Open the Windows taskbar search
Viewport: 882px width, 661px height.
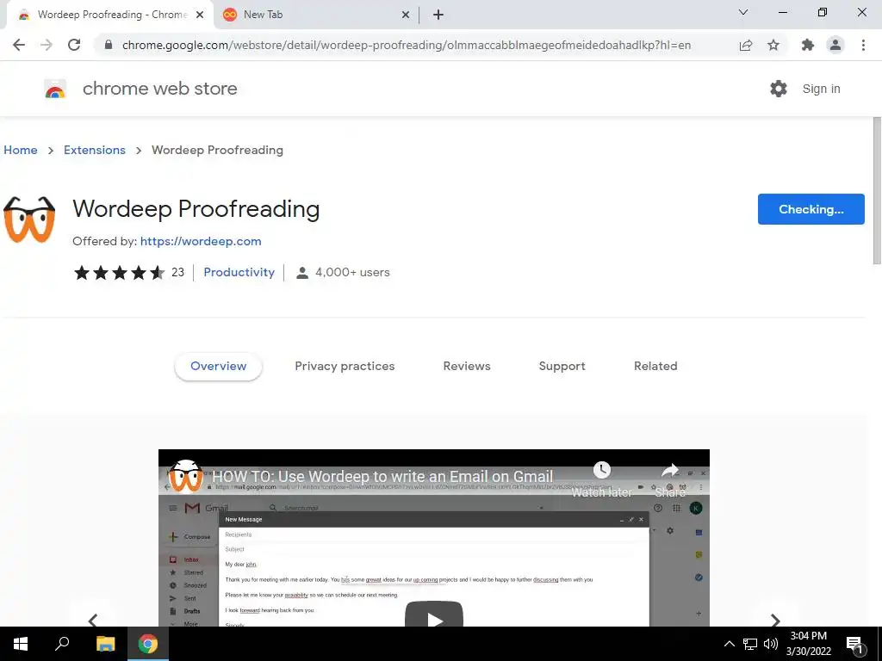pyautogui.click(x=62, y=644)
